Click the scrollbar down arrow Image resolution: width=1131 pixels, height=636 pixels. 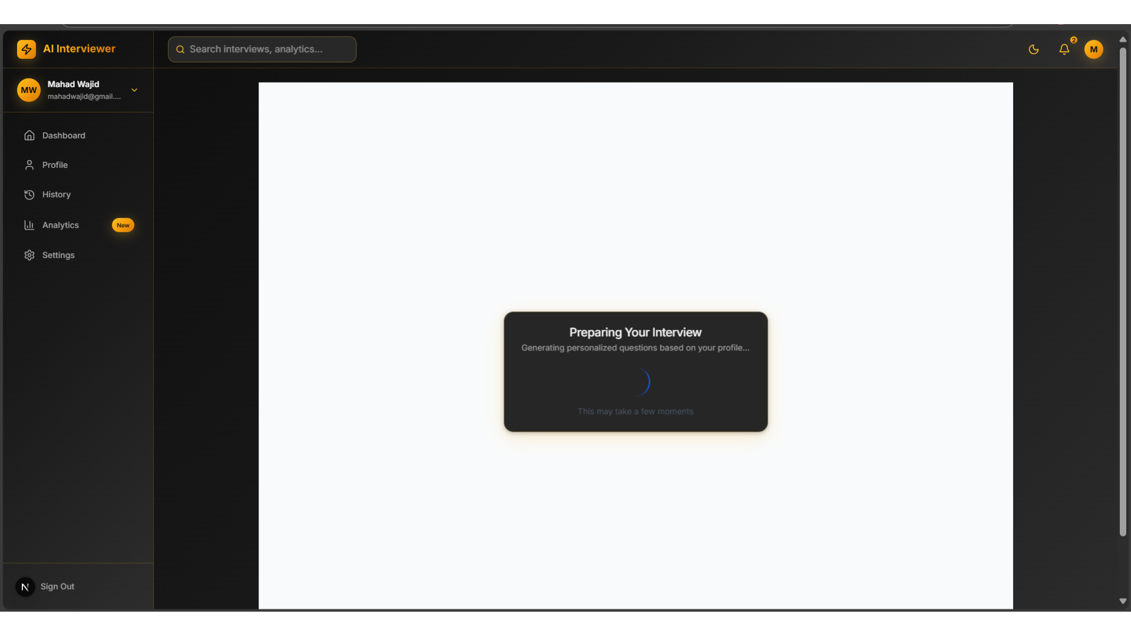tap(1123, 601)
